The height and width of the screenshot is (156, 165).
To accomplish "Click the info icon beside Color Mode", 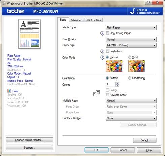I will click(x=102, y=58).
